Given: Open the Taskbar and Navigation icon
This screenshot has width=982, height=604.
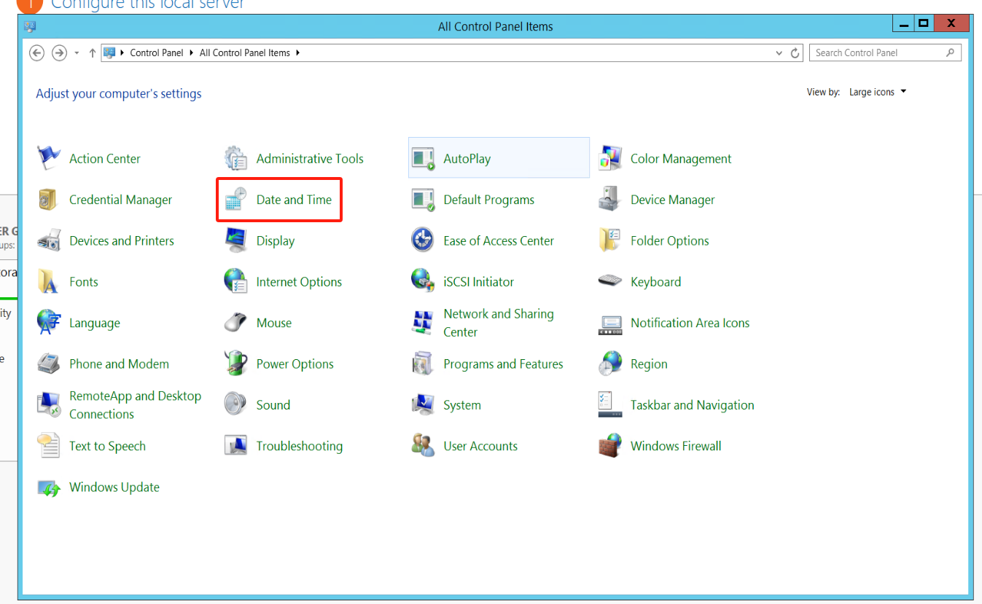Looking at the screenshot, I should (x=610, y=405).
